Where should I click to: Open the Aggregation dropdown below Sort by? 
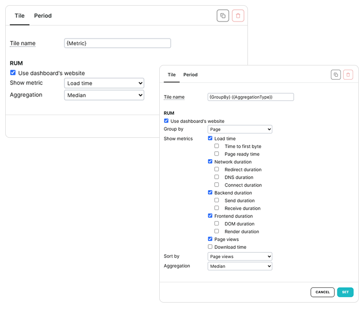(x=240, y=266)
